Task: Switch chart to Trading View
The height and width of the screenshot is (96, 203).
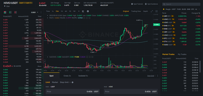Action: [x=136, y=11]
